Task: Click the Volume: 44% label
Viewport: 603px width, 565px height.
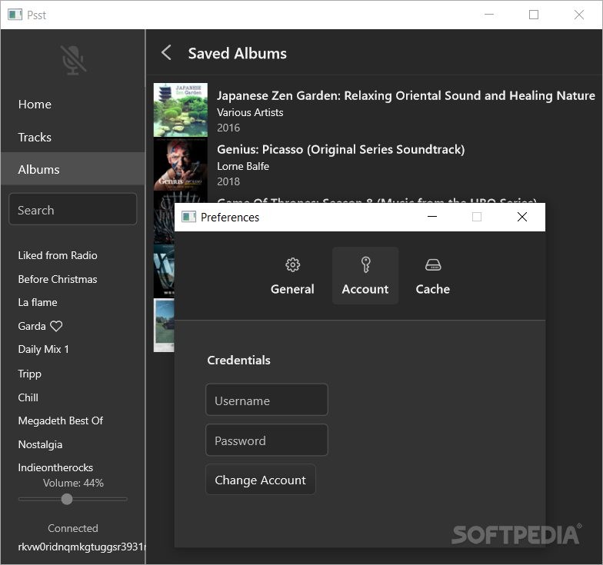Action: click(73, 483)
